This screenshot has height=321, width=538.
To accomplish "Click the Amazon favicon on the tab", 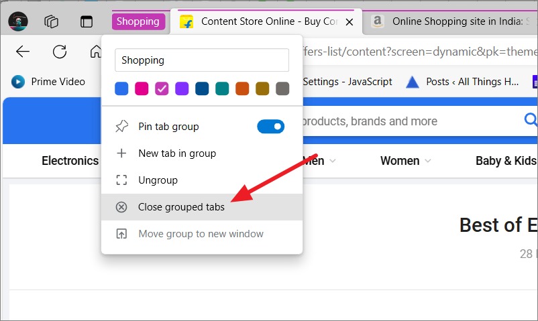I will (378, 21).
